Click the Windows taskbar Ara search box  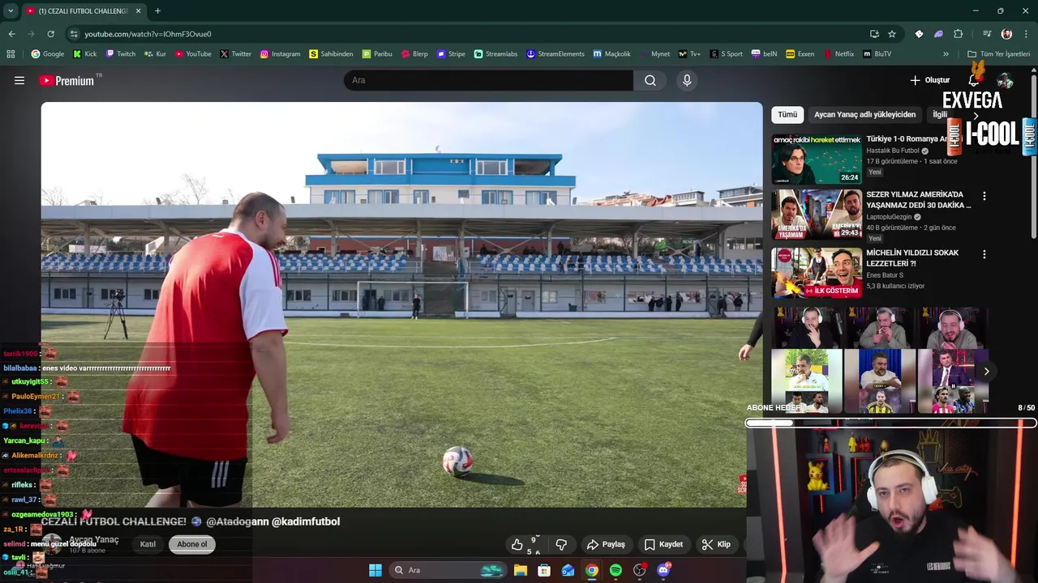click(447, 570)
